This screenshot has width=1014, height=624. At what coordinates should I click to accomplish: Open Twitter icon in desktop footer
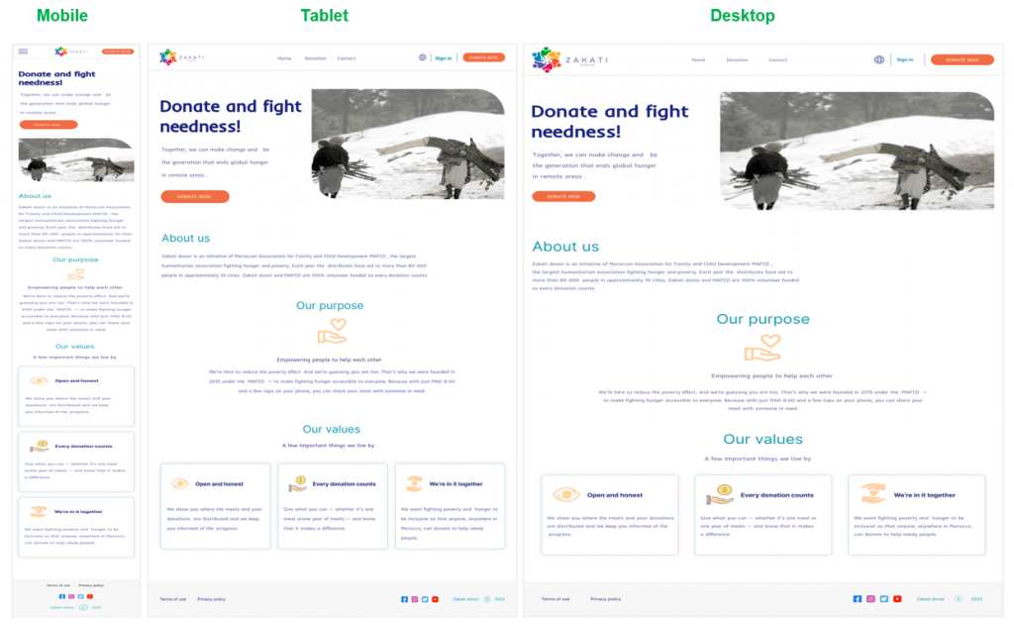(x=884, y=599)
